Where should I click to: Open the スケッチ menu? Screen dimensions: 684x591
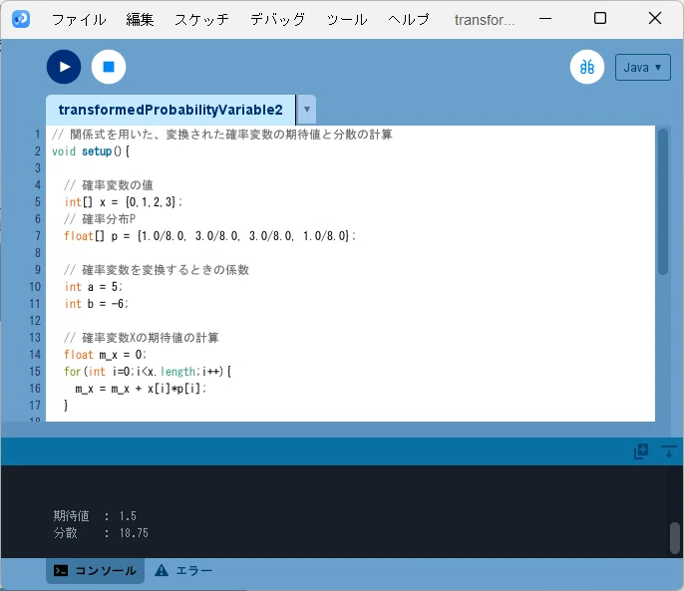click(x=202, y=20)
